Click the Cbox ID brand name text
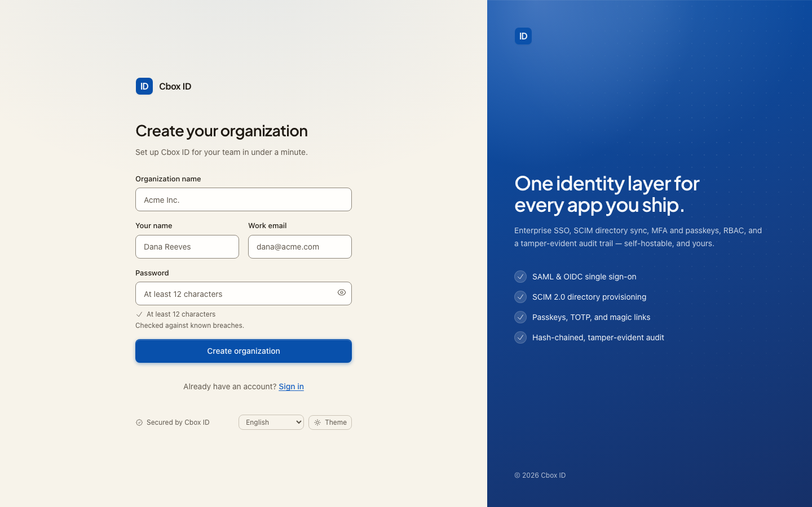This screenshot has height=507, width=812. (x=175, y=86)
